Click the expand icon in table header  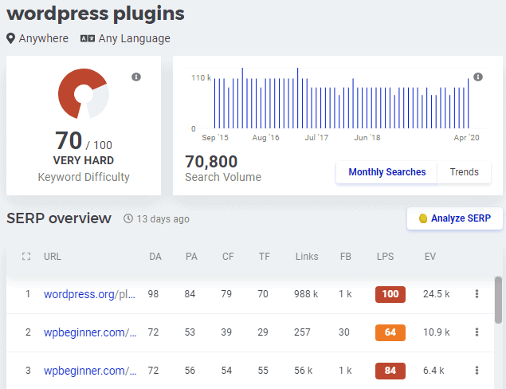point(27,257)
